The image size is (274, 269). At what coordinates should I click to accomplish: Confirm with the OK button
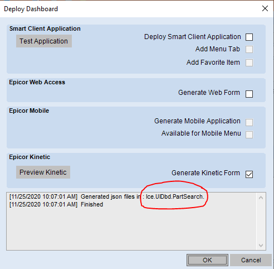point(207,260)
